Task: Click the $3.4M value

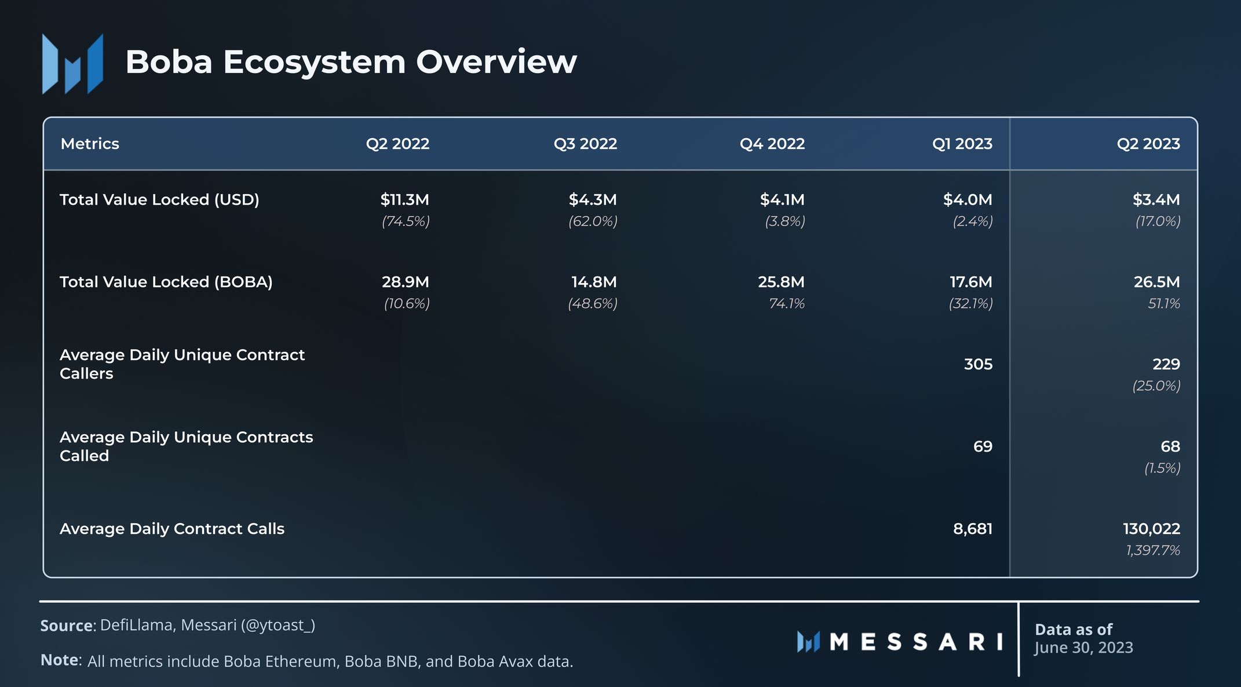Action: (1156, 200)
